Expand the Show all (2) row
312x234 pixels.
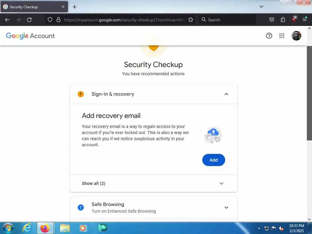(154, 183)
